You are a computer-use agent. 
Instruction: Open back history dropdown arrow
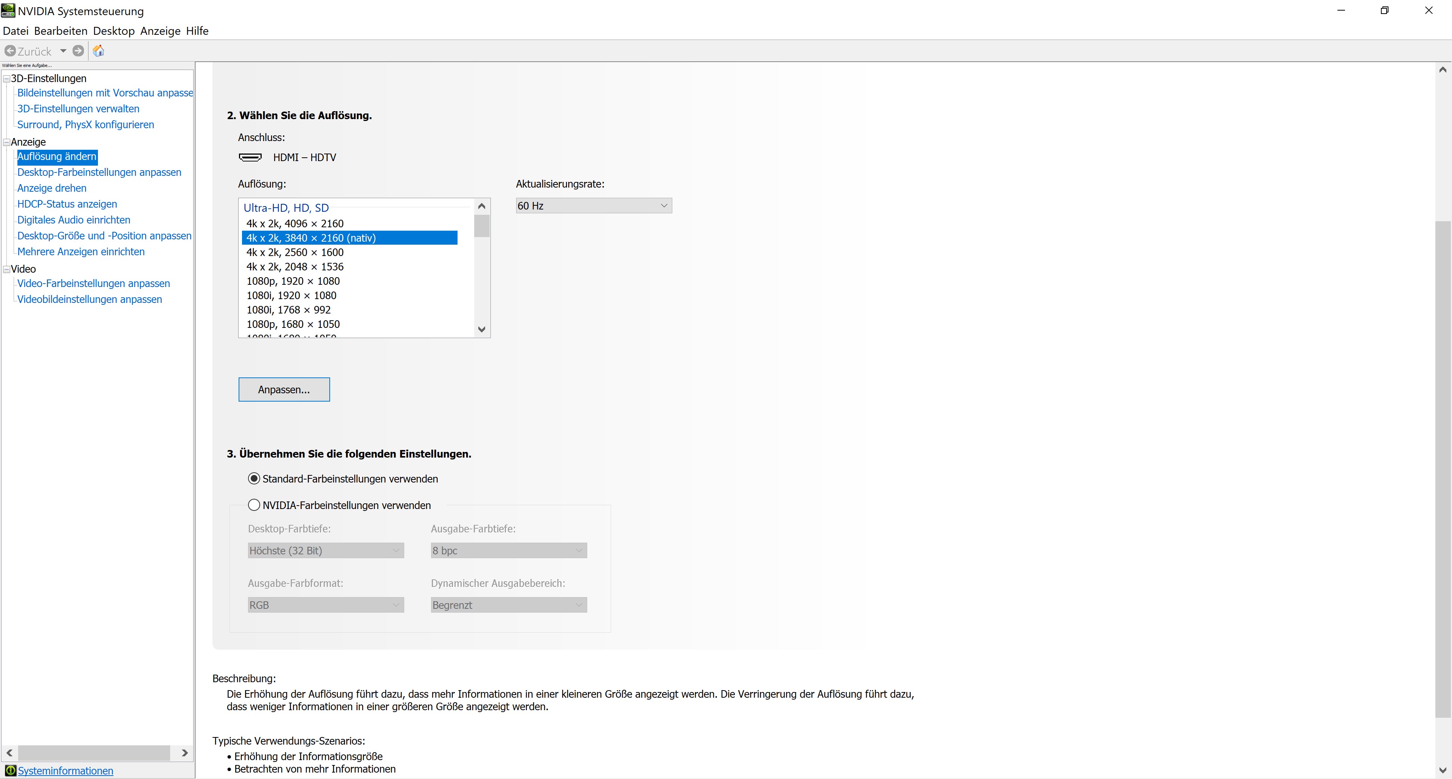(63, 51)
